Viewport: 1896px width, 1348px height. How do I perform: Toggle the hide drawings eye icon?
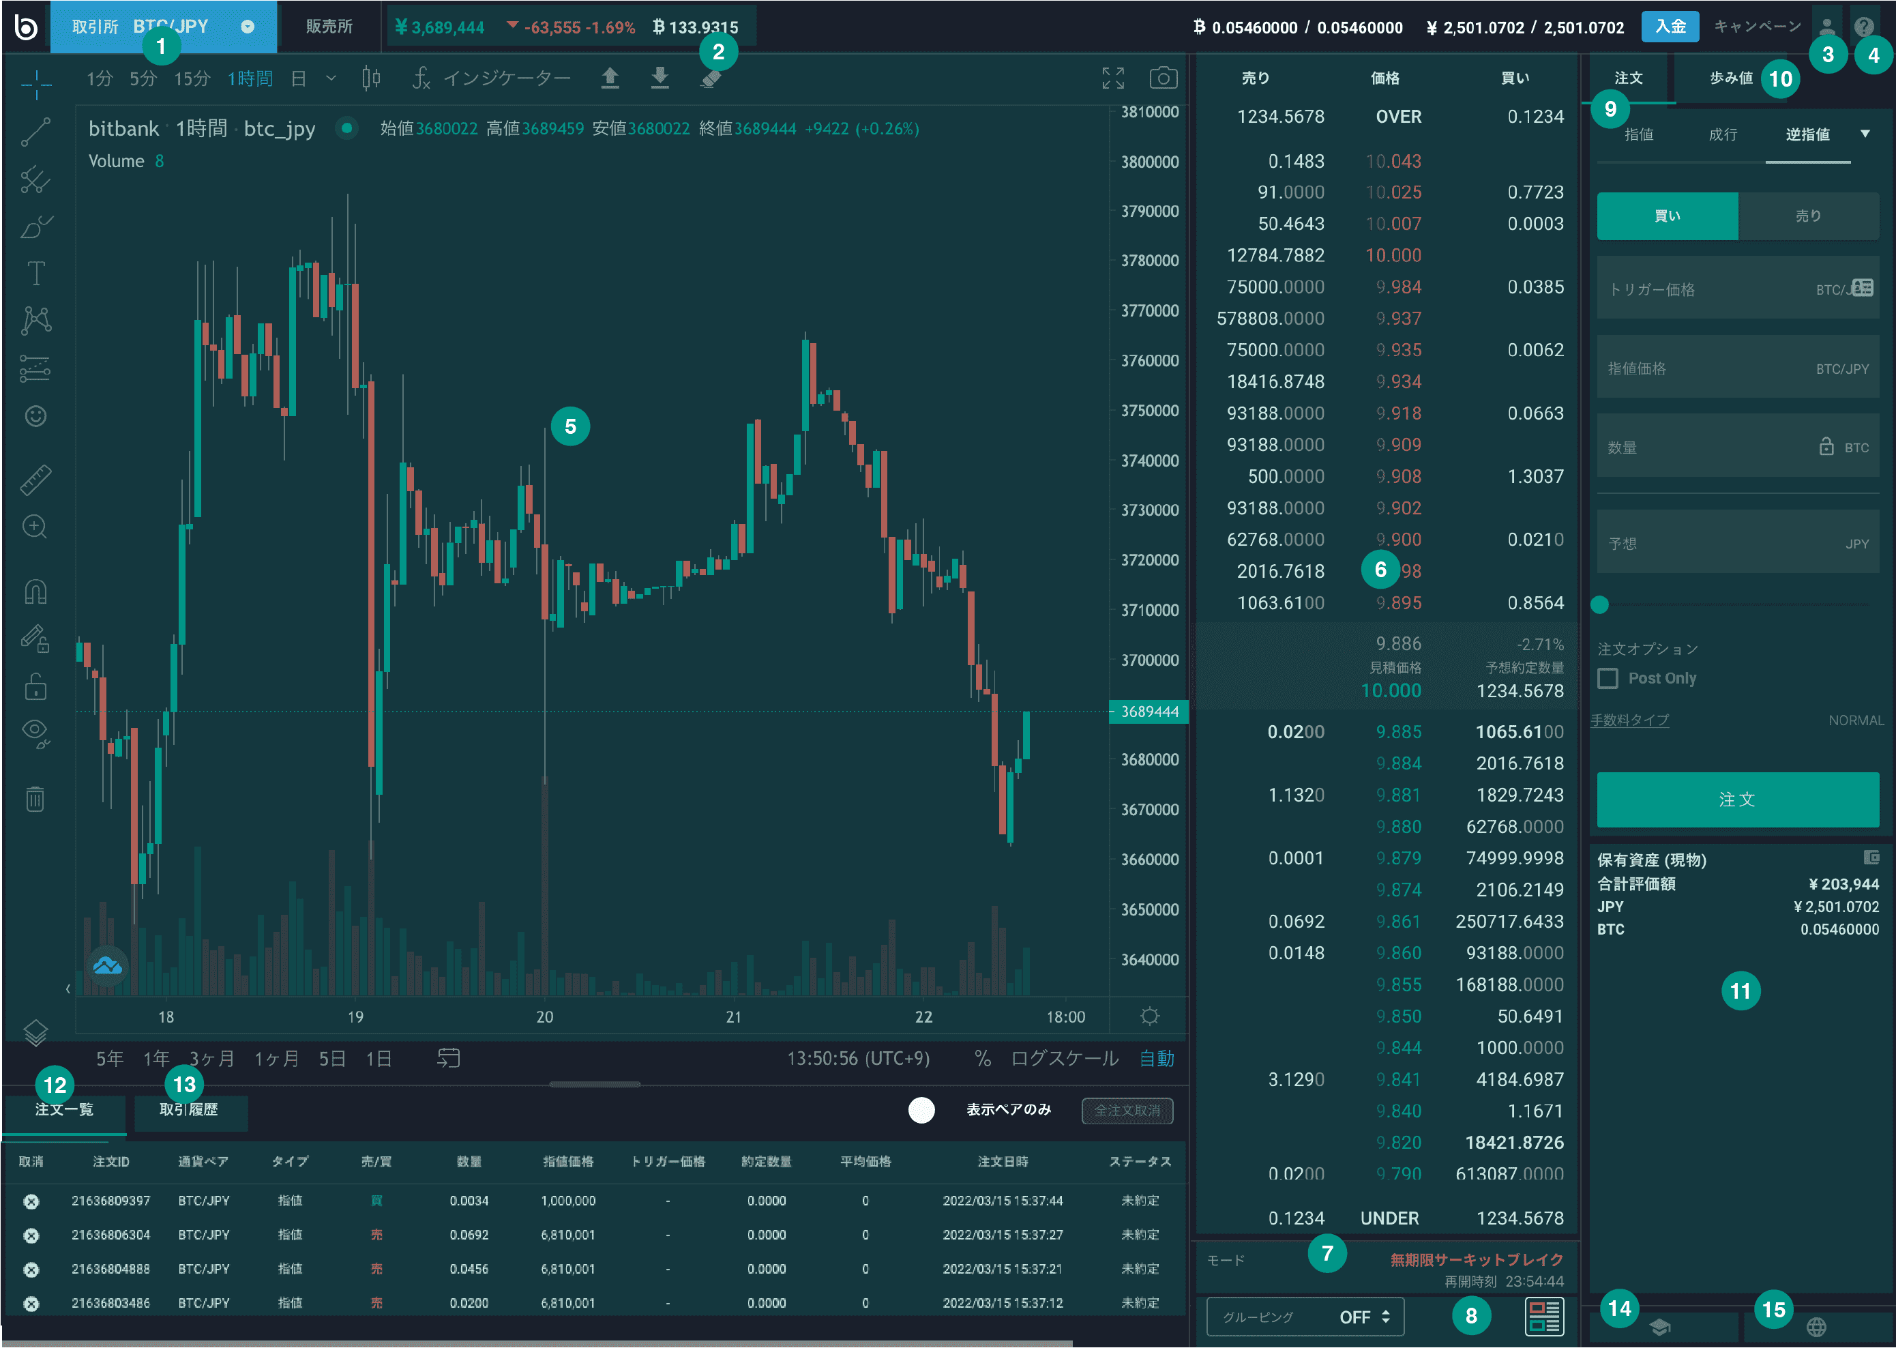point(35,732)
